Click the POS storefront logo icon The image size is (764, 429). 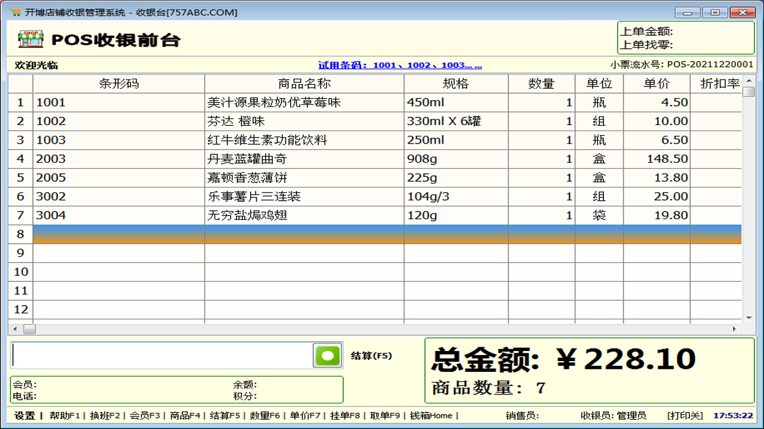click(x=31, y=39)
